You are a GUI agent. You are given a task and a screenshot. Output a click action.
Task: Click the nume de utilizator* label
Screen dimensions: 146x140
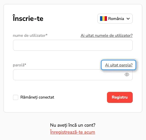30,35
